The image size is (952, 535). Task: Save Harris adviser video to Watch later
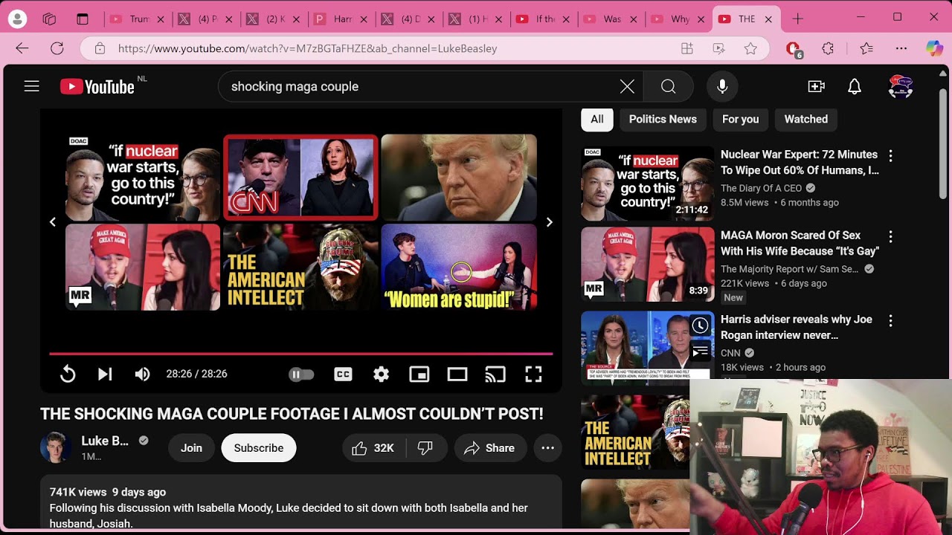[700, 325]
